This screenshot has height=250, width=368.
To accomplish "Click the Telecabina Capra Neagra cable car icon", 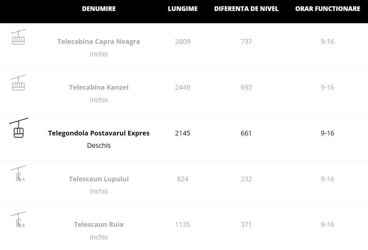I will tap(18, 37).
